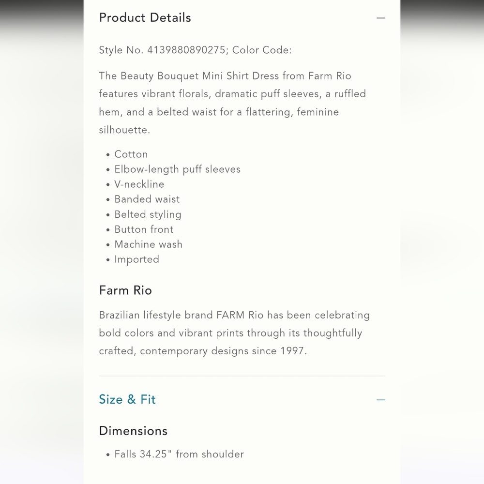Click the Button front bullet item
This screenshot has width=484, height=484.
point(144,229)
